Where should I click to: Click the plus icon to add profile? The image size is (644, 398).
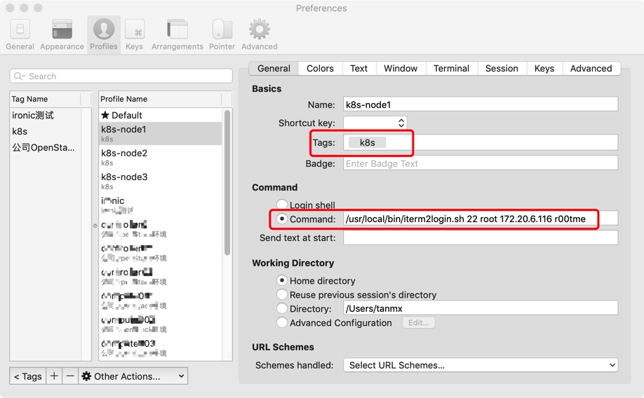54,376
